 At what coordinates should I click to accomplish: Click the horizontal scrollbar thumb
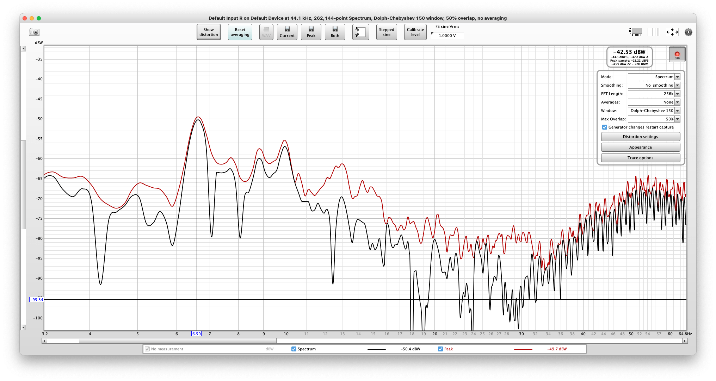[178, 341]
